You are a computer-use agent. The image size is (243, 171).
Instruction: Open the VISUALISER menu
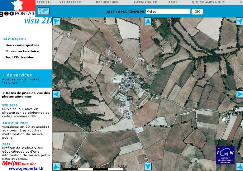70,2
